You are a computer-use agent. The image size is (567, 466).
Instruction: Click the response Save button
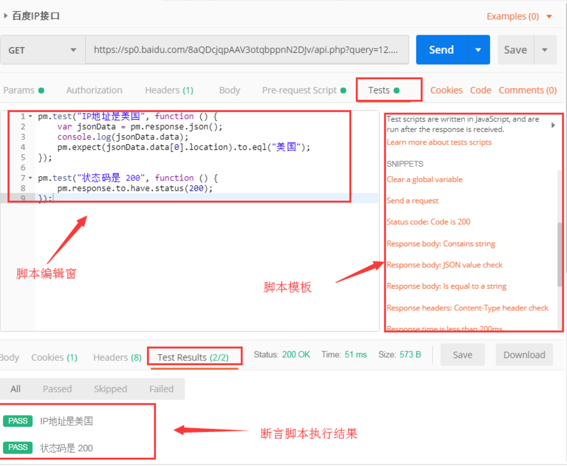coord(463,355)
